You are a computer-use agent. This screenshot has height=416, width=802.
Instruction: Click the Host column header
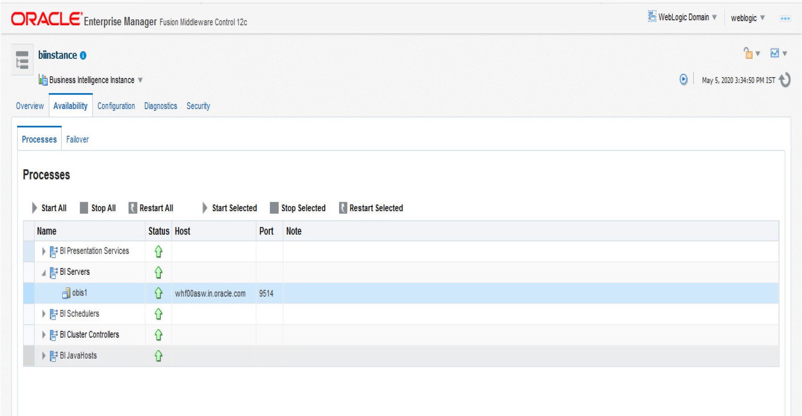pos(214,231)
